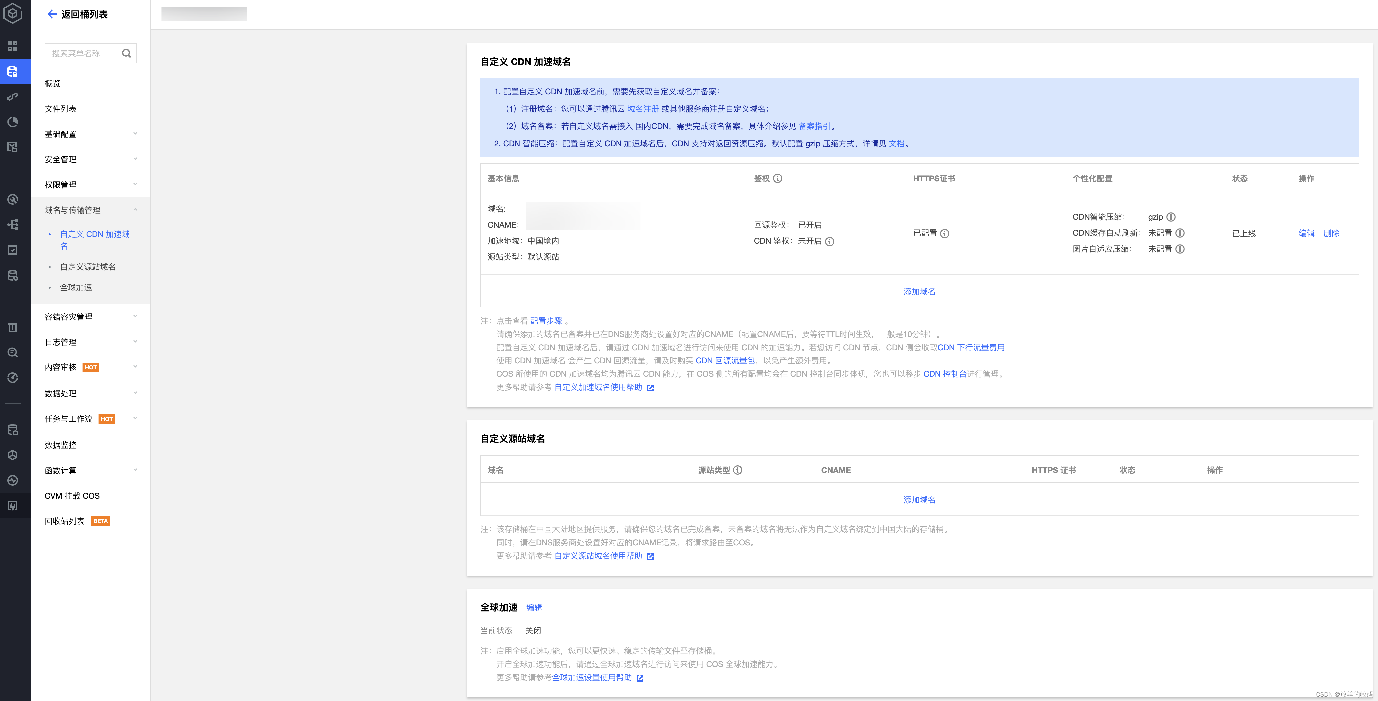Click the info icon next to gzip
The height and width of the screenshot is (701, 1378).
click(1171, 217)
